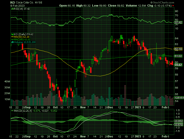Click the long-wick green candle in late January

click(157, 53)
